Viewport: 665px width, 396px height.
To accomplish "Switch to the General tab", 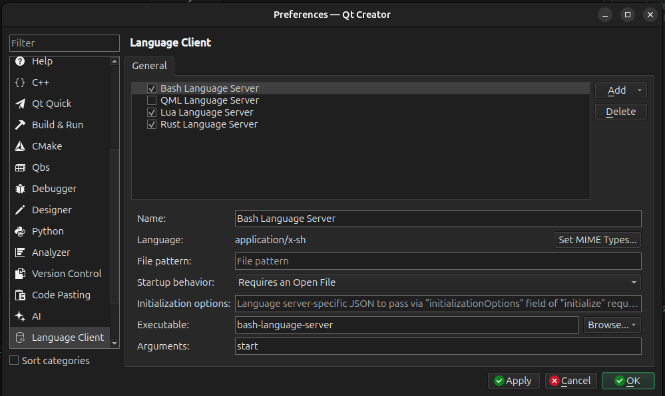I will tap(149, 66).
